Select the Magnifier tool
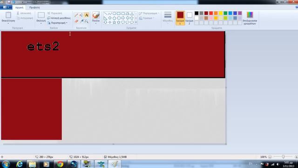This screenshot has width=298, height=168. pyautogui.click(x=87, y=21)
